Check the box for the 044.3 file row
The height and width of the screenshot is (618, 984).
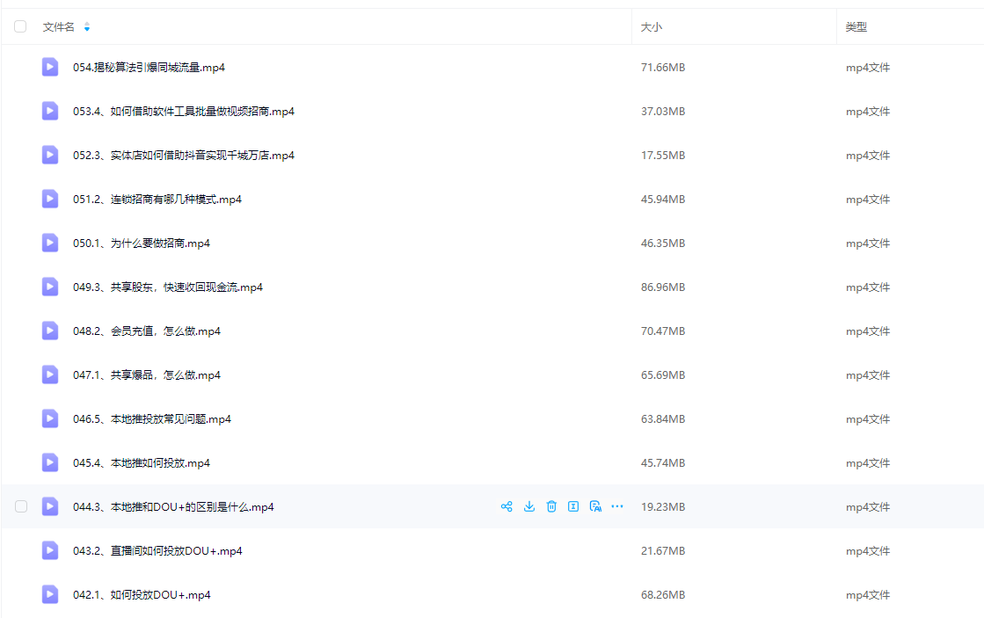pos(21,506)
